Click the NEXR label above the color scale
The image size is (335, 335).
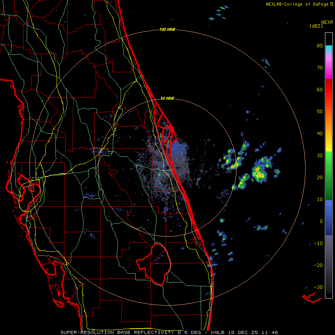click(327, 22)
